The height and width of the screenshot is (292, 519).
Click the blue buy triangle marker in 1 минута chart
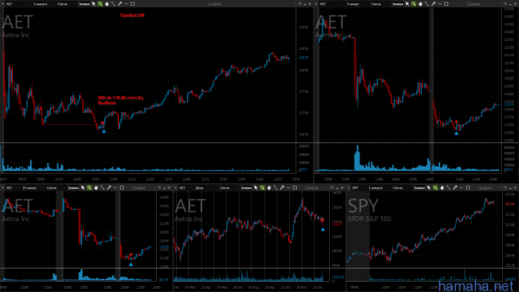104,131
